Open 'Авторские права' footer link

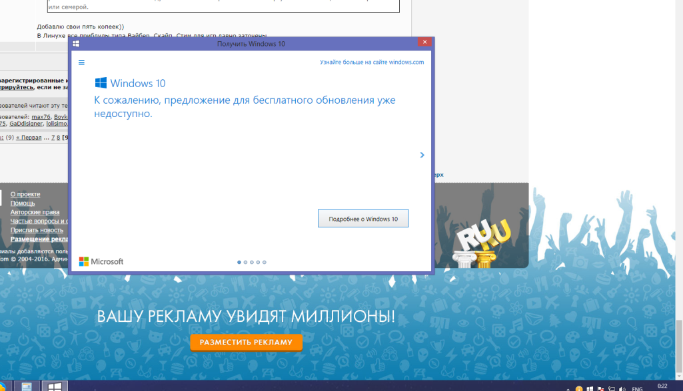pyautogui.click(x=35, y=212)
